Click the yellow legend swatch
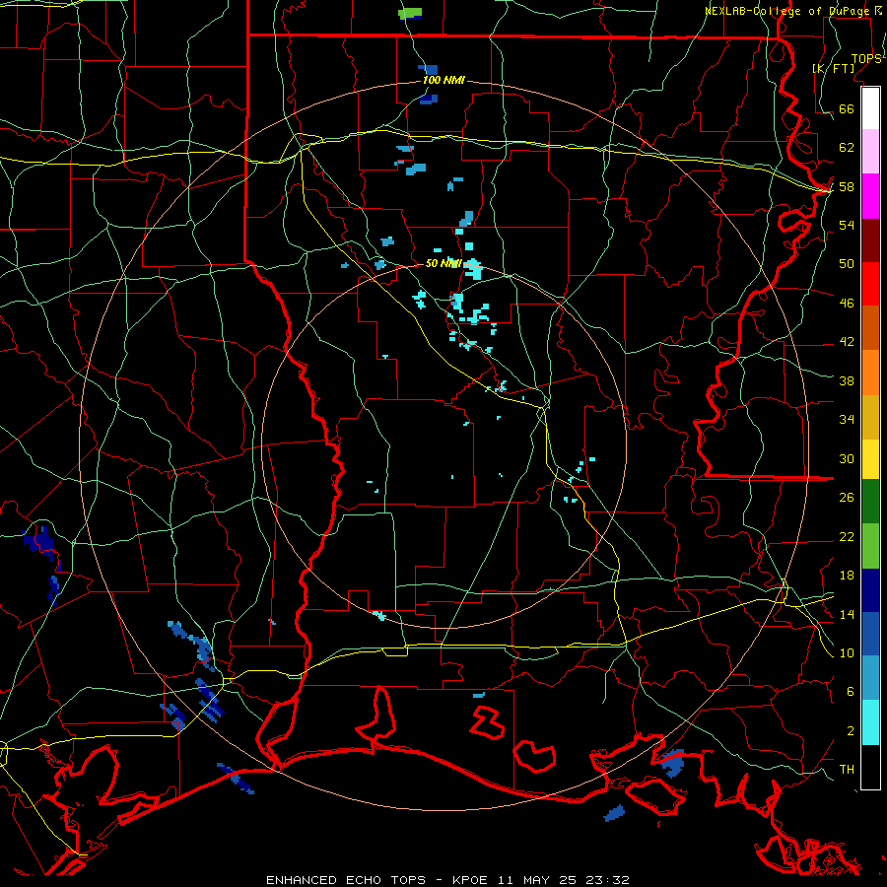 tap(870, 459)
